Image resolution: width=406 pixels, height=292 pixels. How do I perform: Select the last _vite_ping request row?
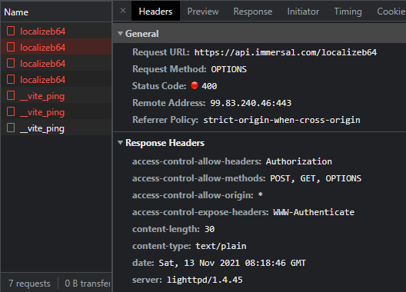click(x=56, y=128)
